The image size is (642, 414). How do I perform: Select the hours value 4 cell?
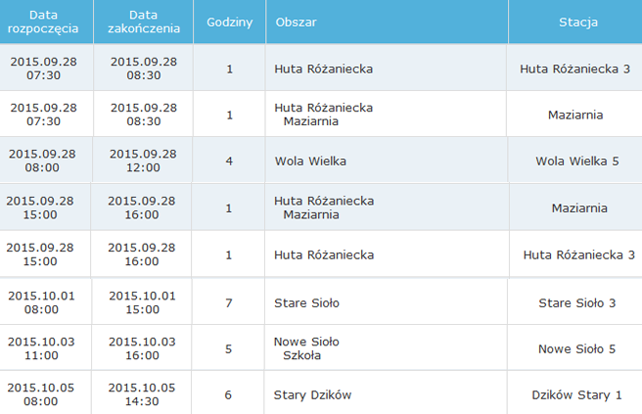(229, 161)
